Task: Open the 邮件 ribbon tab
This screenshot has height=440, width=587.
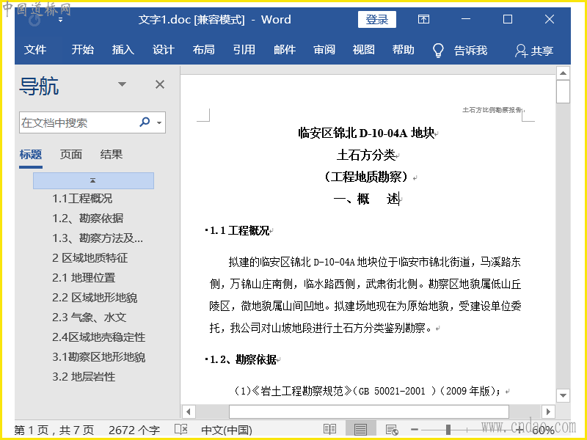Action: coord(285,50)
